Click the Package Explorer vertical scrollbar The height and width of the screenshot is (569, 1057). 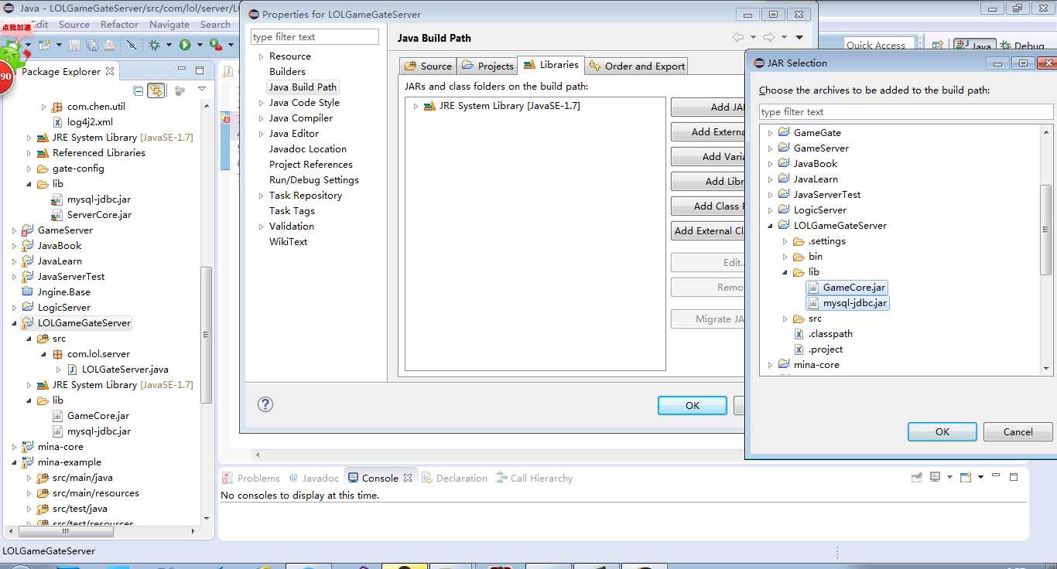tap(206, 335)
